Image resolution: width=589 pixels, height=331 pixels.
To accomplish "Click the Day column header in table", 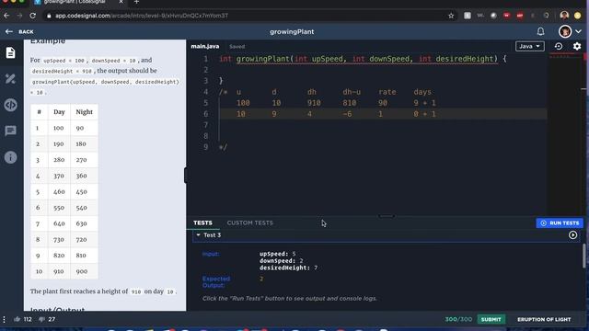I will pyautogui.click(x=59, y=112).
